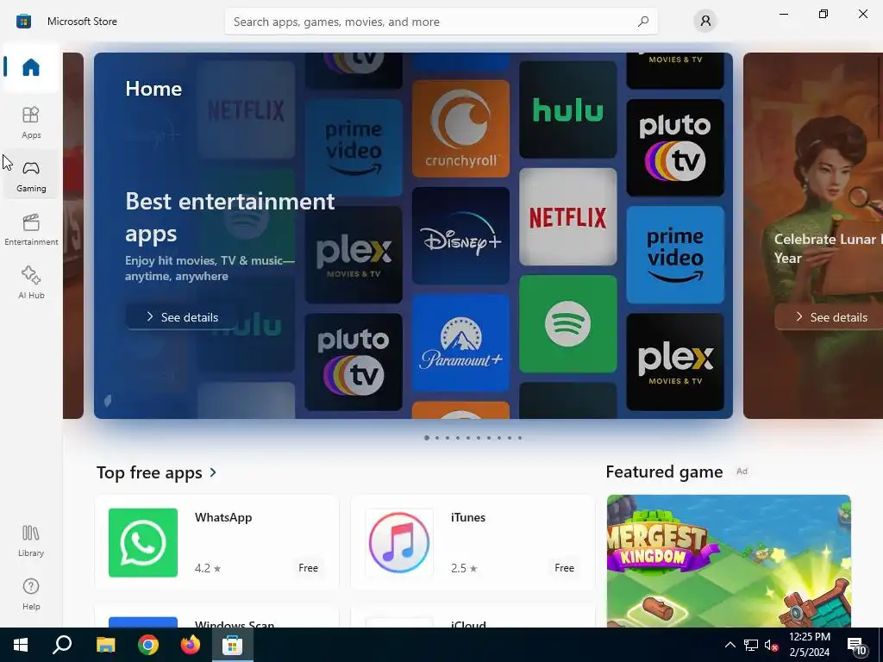883x662 pixels.
Task: Focus the Search apps, games, movies field
Action: pyautogui.click(x=441, y=22)
